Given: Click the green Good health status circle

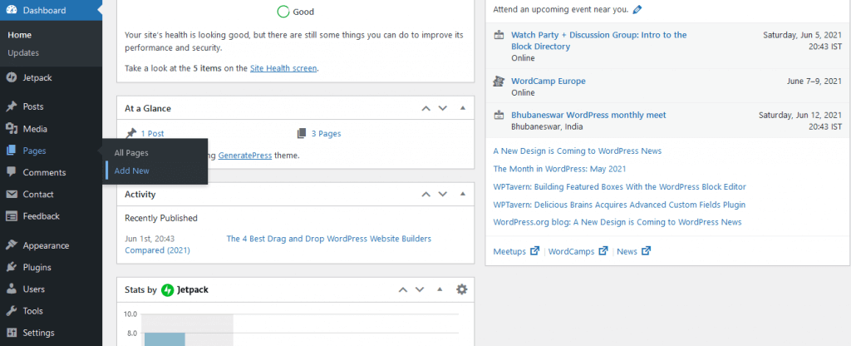Looking at the screenshot, I should 283,12.
